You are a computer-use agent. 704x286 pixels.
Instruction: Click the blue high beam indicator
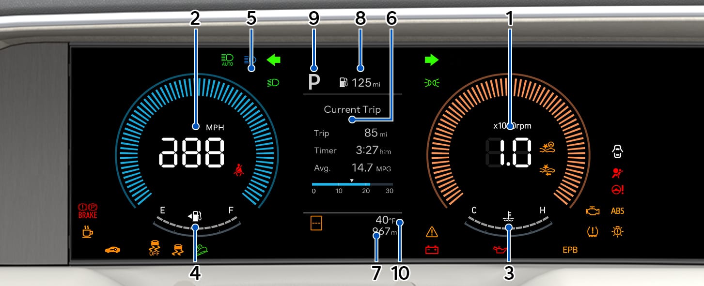tap(250, 60)
